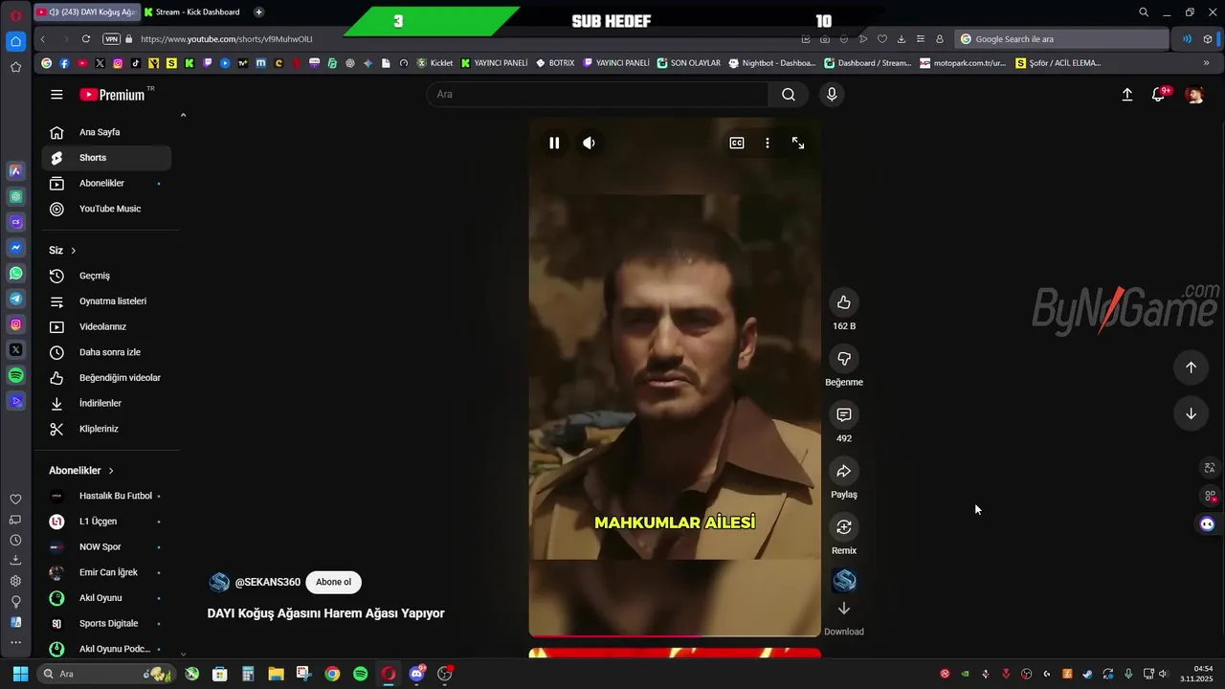1225x689 pixels.
Task: Expand the Abonelikler subscriptions heading chevron
Action: tap(111, 471)
